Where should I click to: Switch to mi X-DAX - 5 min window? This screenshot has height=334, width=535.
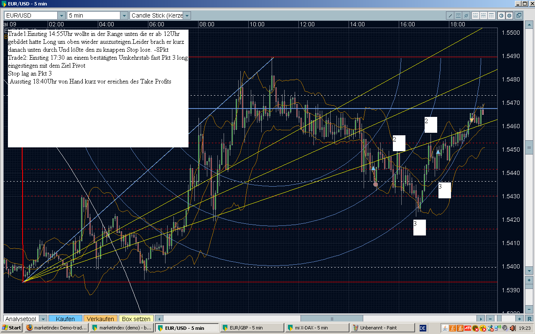point(317,328)
